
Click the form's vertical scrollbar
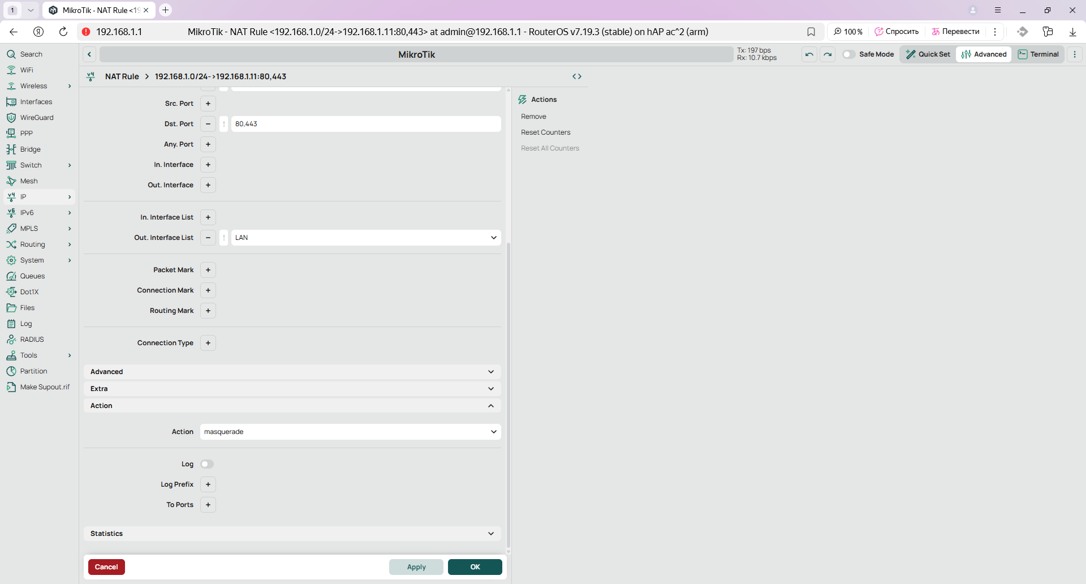(x=508, y=396)
